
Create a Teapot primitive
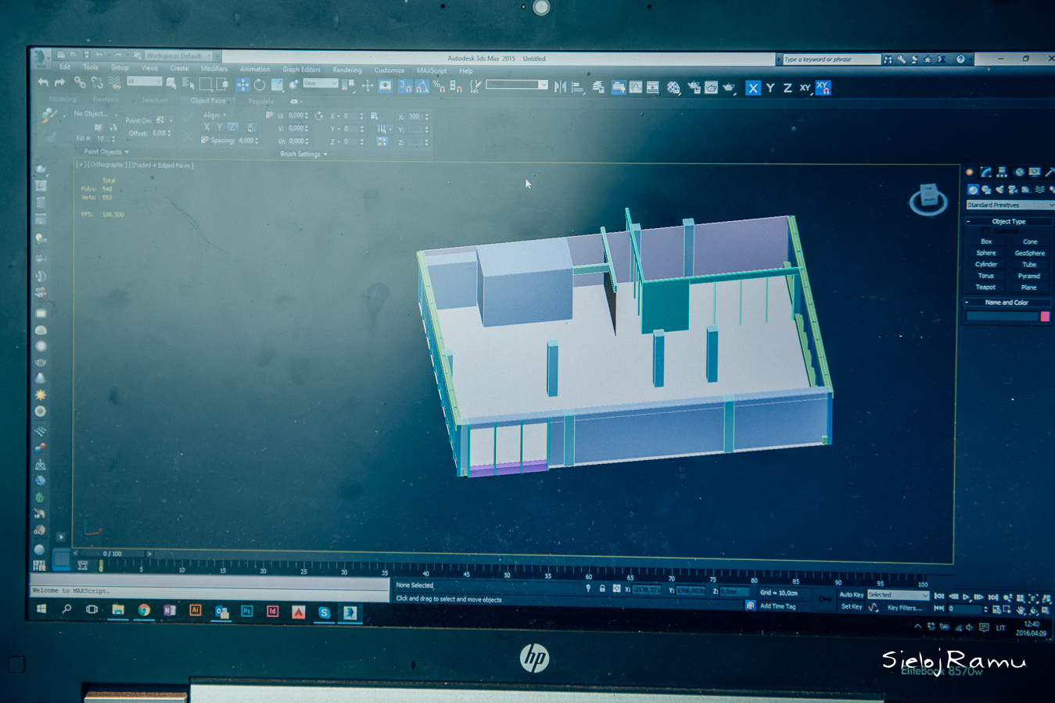[x=985, y=287]
